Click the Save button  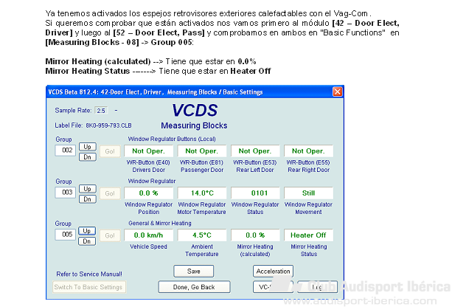(x=194, y=272)
